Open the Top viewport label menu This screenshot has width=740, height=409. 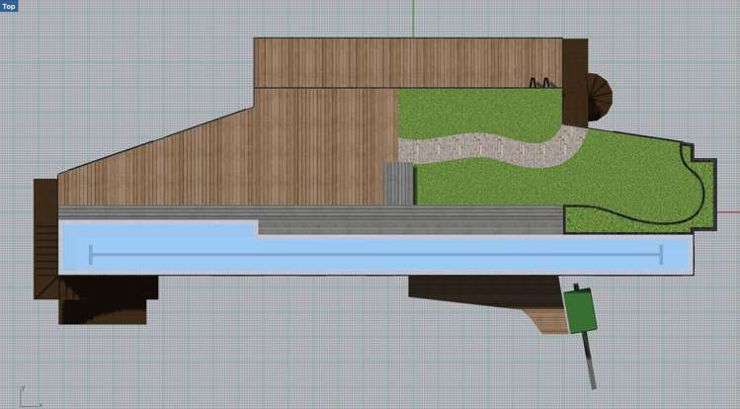point(9,6)
